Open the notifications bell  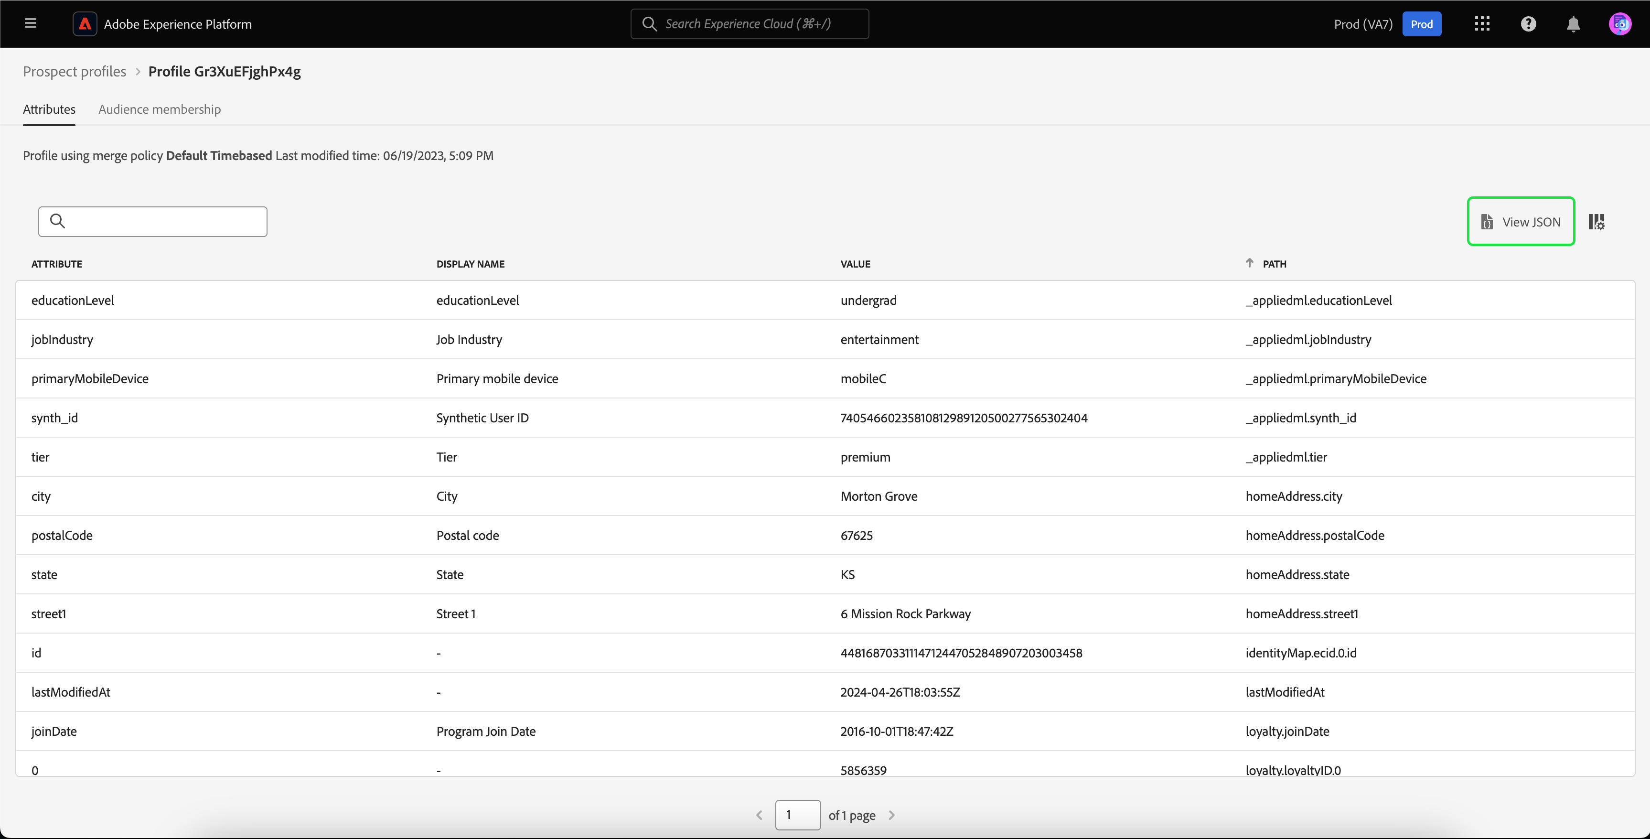point(1573,24)
